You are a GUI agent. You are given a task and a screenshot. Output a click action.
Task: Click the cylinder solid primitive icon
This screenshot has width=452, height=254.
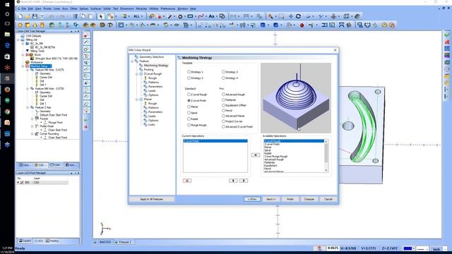42,25
